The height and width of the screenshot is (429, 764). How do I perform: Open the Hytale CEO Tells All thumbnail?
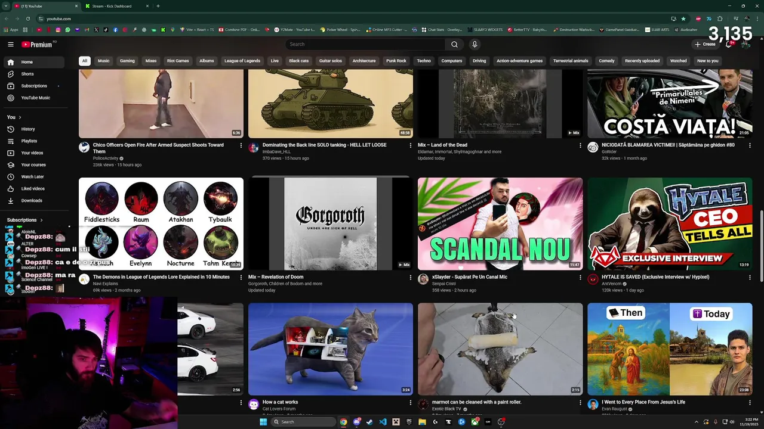[670, 224]
